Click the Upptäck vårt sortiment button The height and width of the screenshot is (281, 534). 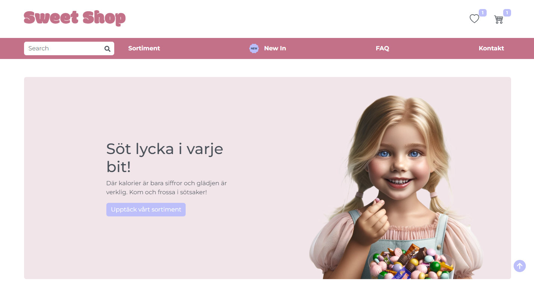[146, 210]
